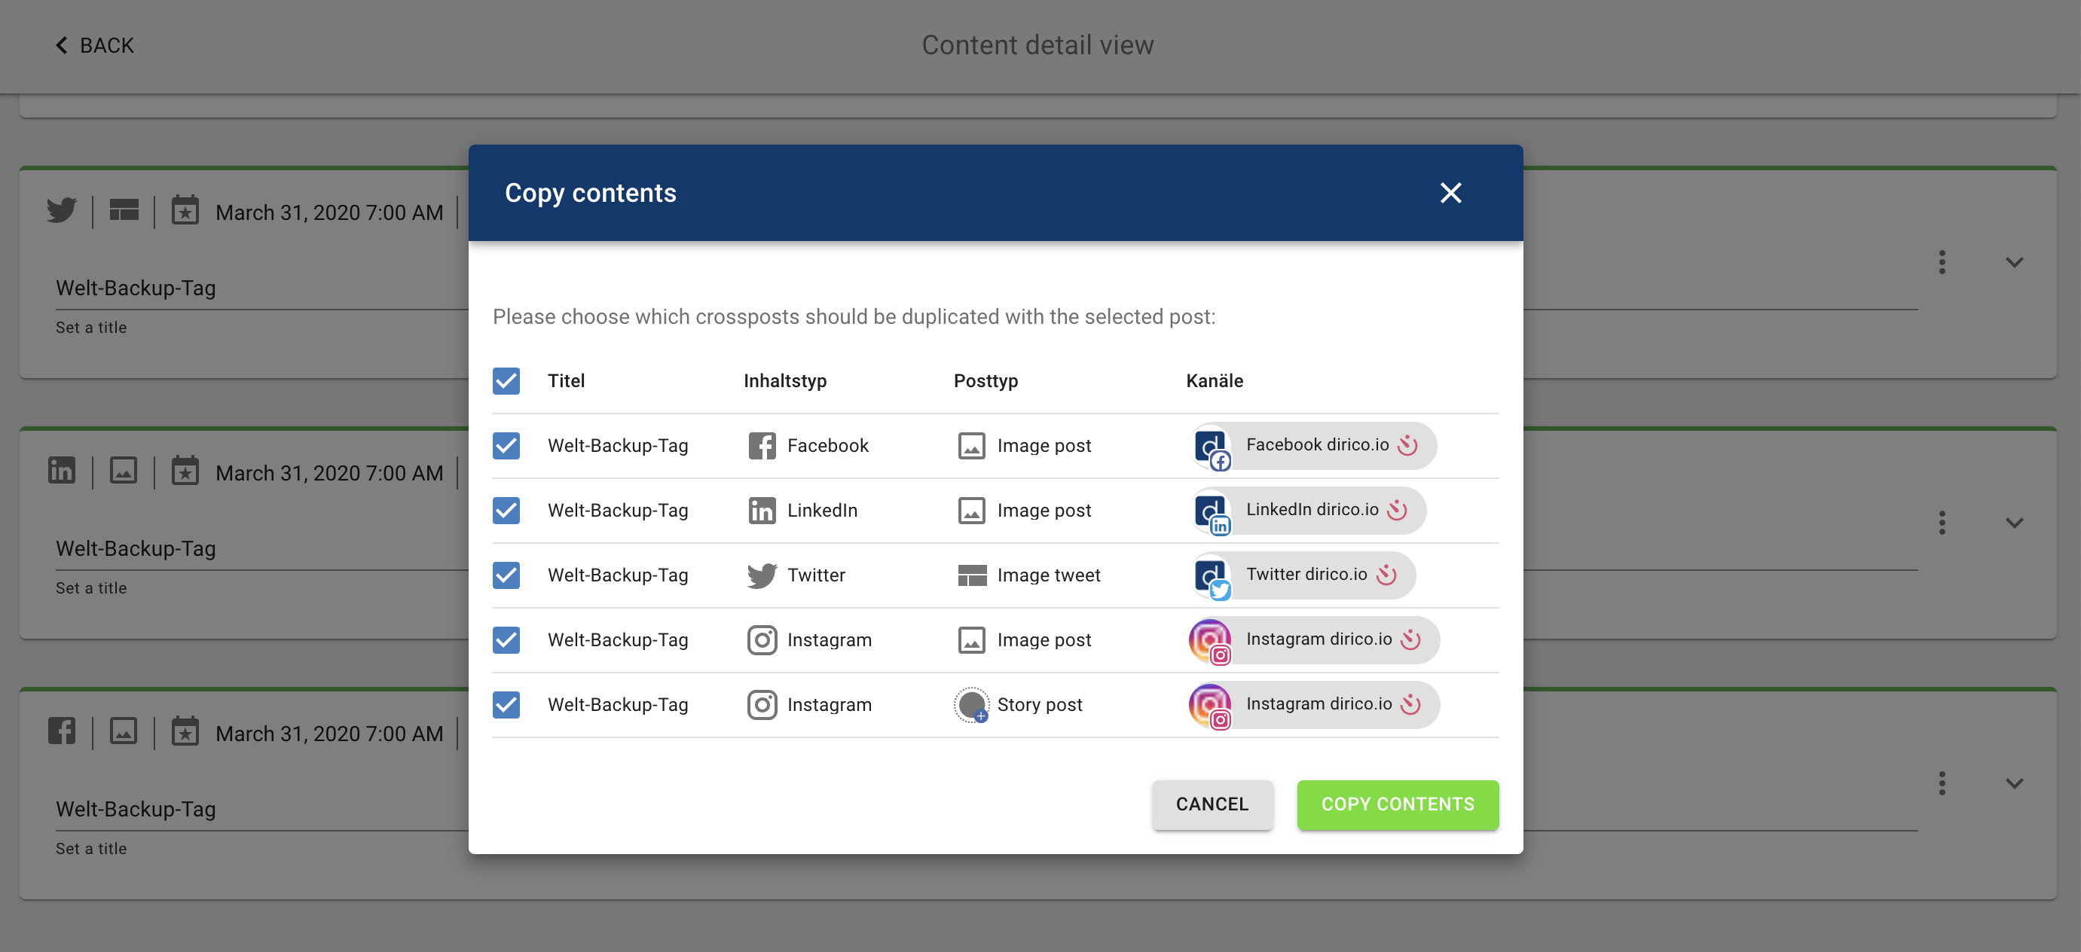Click the title field on the LinkedIn card

click(x=986, y=549)
